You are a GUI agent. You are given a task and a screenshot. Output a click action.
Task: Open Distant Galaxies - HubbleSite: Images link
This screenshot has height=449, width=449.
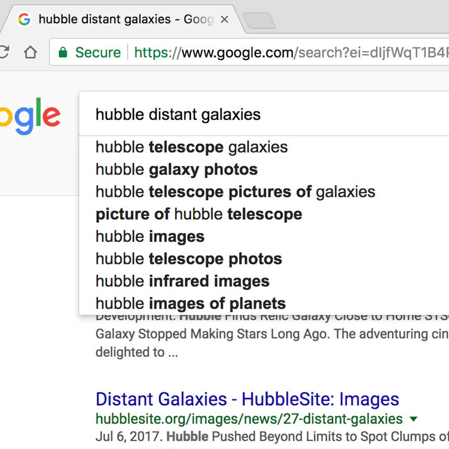[247, 399]
